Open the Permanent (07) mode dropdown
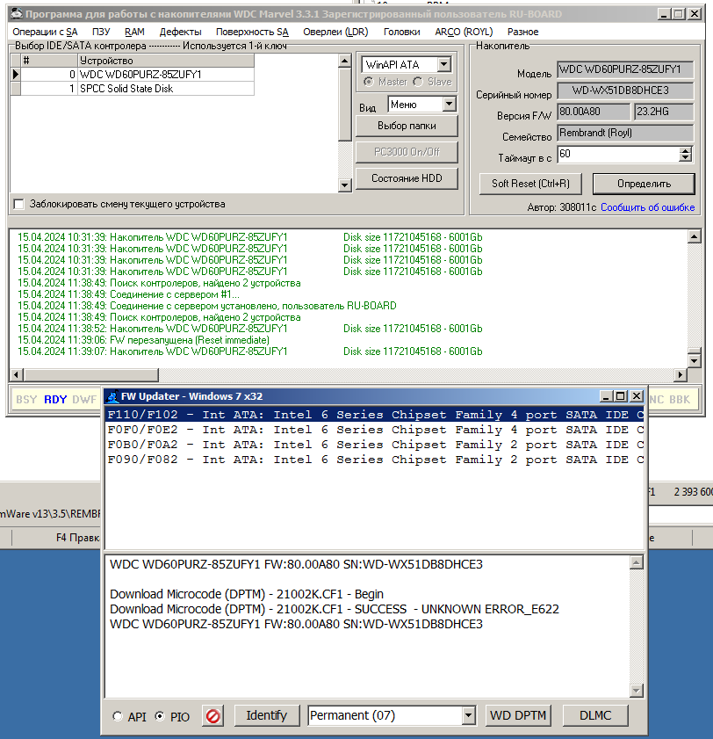The height and width of the screenshot is (739, 713). (468, 716)
